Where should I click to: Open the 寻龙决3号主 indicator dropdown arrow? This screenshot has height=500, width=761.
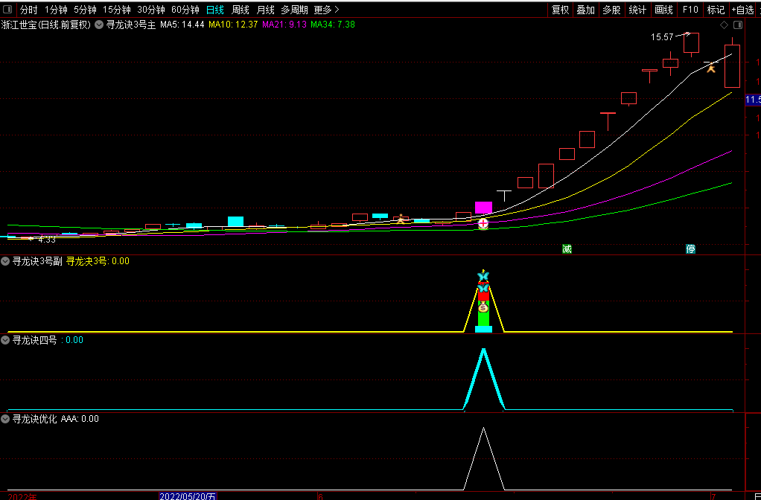tap(99, 25)
